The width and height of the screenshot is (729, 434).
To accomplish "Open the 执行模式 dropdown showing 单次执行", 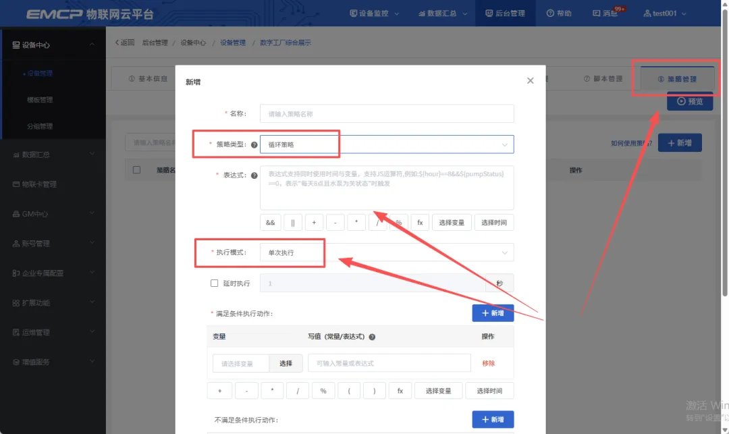I will pyautogui.click(x=387, y=253).
